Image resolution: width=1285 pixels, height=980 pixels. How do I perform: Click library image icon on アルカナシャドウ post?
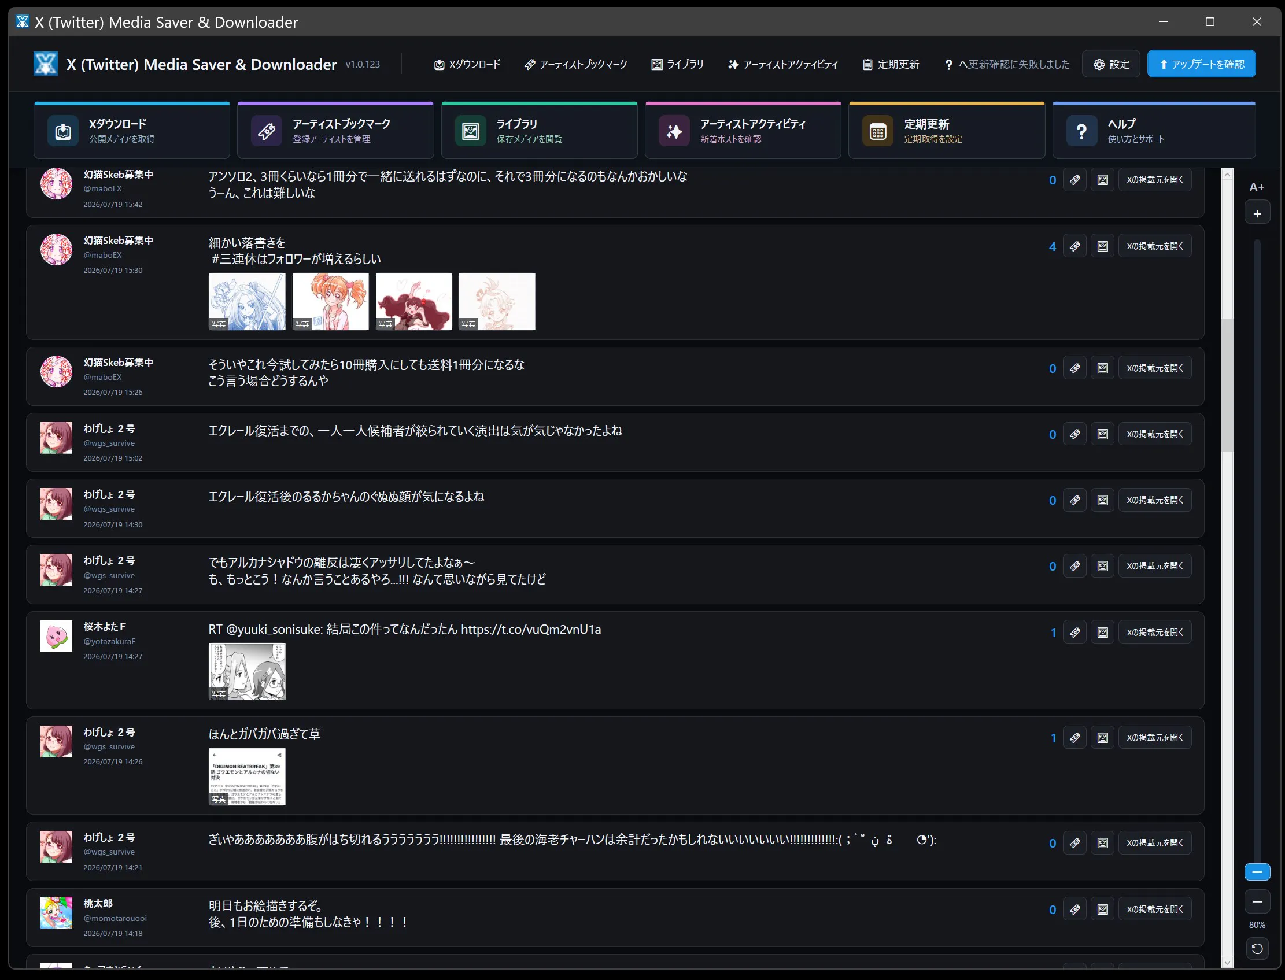(x=1102, y=566)
